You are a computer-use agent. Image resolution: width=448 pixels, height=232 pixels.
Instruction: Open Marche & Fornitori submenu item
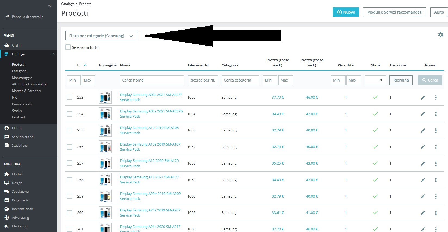point(26,91)
